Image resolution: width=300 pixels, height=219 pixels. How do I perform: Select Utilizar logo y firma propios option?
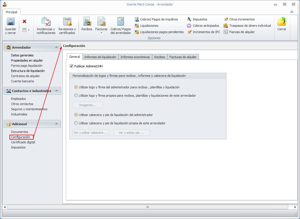(x=76, y=95)
